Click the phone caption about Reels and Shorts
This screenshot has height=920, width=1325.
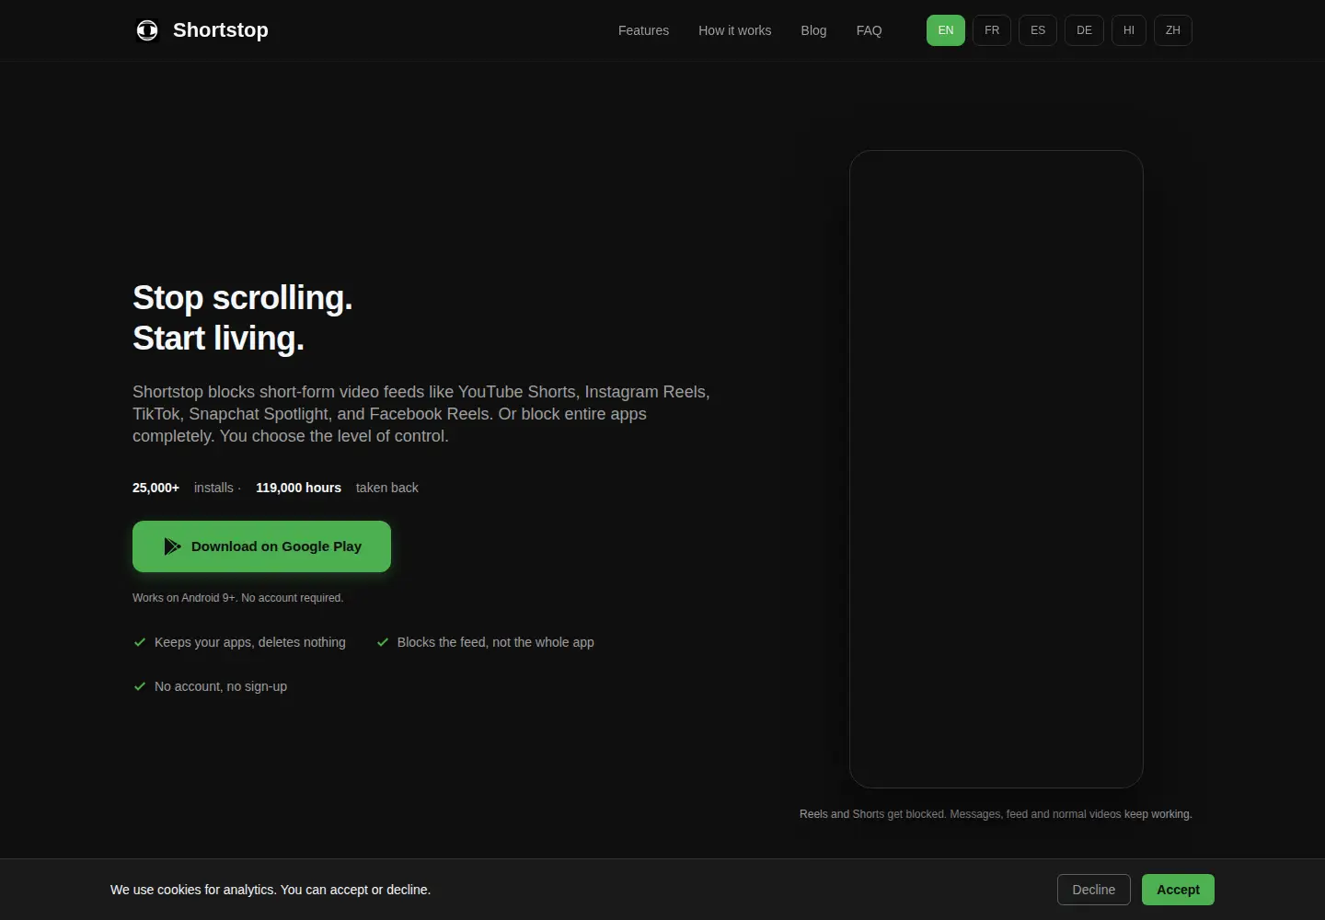tap(996, 814)
